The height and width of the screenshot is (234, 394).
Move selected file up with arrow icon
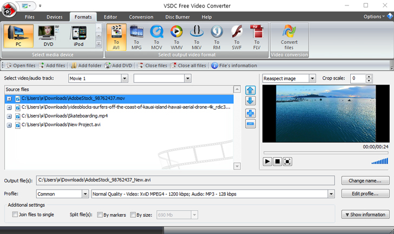[250, 90]
